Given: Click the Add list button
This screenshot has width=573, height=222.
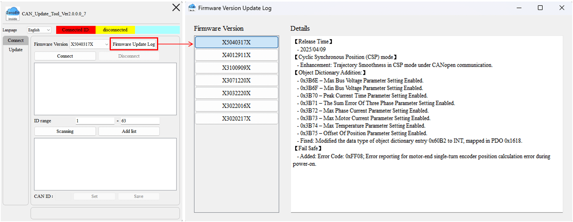Looking at the screenshot, I should click(129, 131).
